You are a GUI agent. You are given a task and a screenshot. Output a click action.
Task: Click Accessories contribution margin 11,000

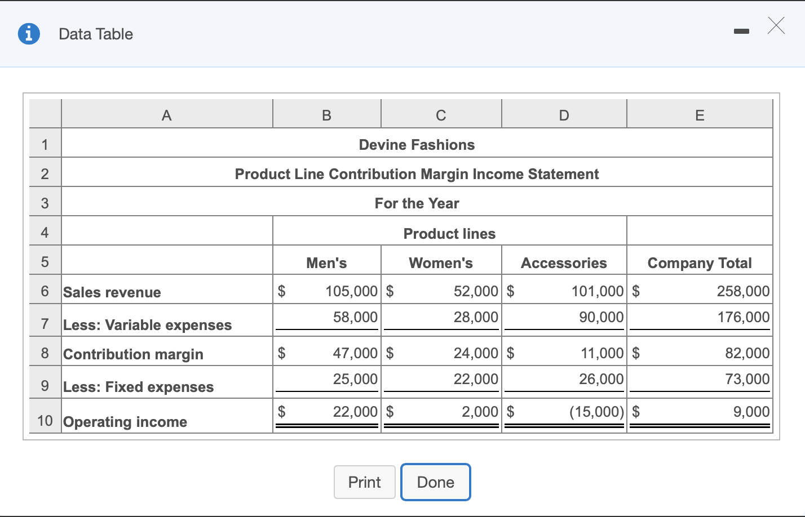(x=603, y=353)
